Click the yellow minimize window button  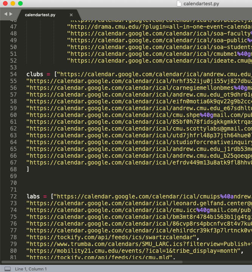[x=13, y=3]
